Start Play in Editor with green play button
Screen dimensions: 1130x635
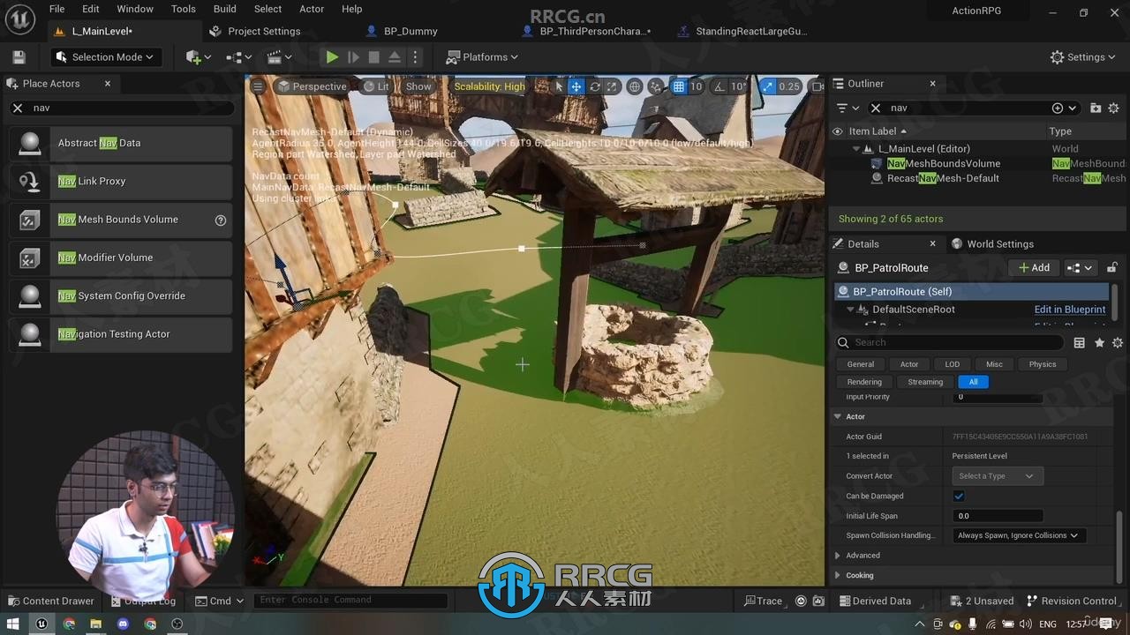tap(332, 57)
